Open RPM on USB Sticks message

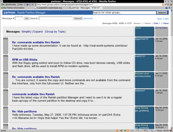tap(25, 60)
